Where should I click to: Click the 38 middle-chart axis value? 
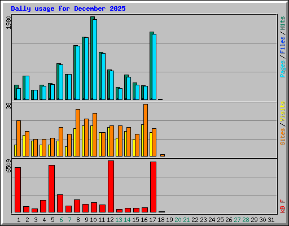(8, 106)
